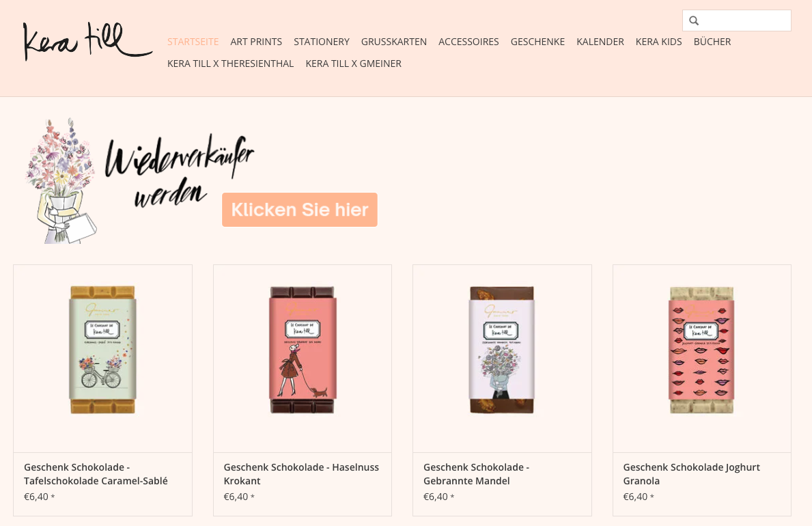Navigate to Geschenke

(x=537, y=42)
